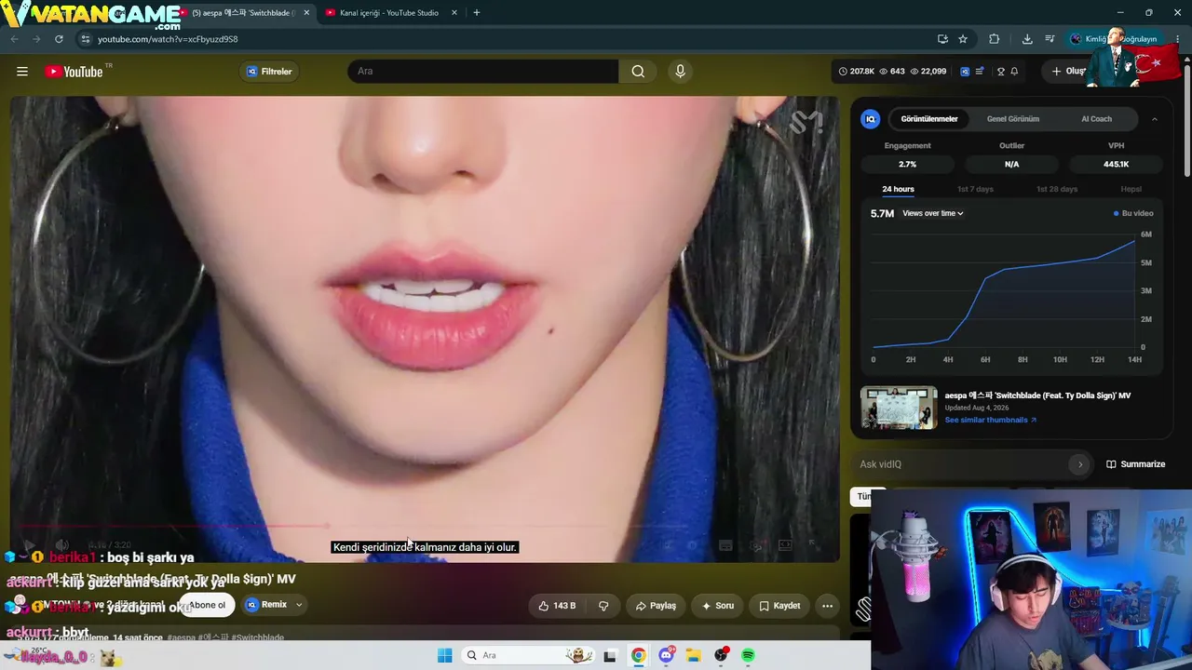Open the three-dot more actions menu
The height and width of the screenshot is (670, 1192).
[x=827, y=606]
